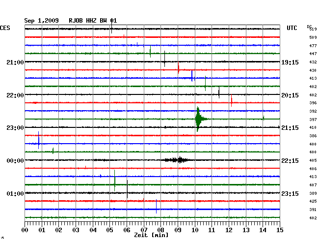The height and width of the screenshot is (243, 319).
Task: Click the x-axis tick label "03"
Action: click(x=76, y=230)
